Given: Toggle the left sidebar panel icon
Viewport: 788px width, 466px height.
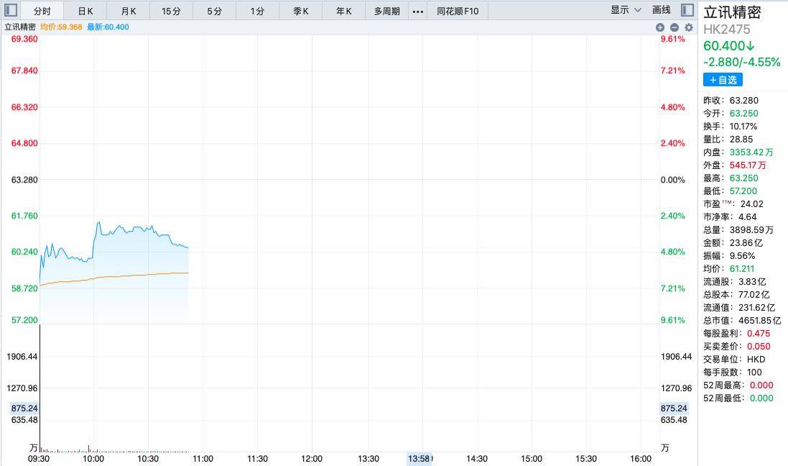Looking at the screenshot, I should point(11,10).
